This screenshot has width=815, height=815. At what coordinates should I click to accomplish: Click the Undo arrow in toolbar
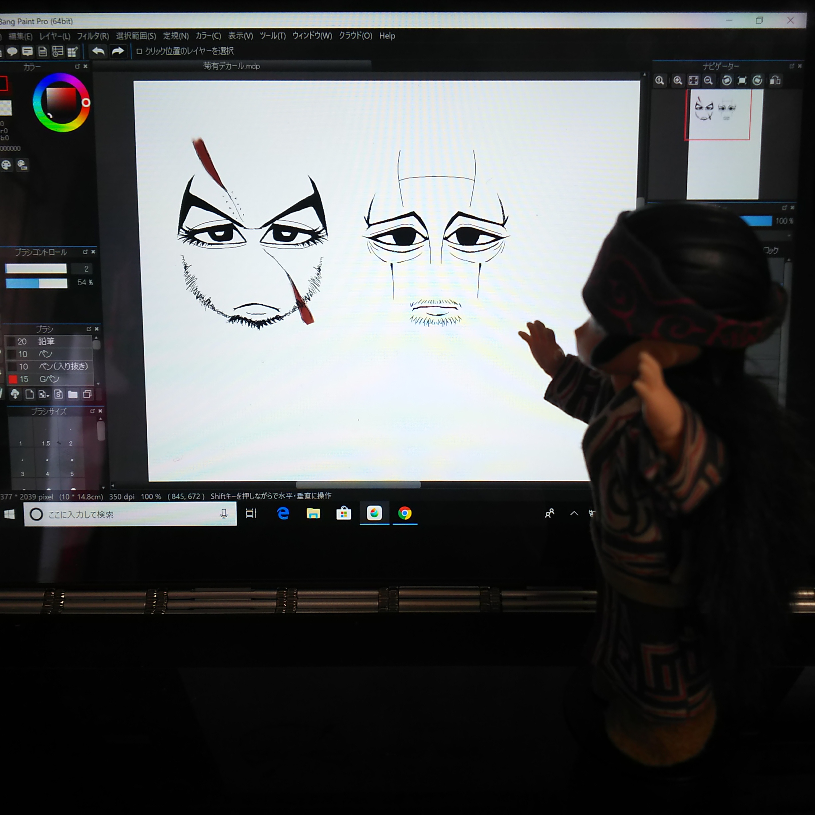tap(98, 52)
